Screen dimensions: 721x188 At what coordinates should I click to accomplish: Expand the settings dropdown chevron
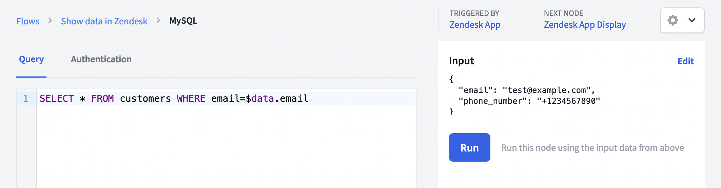pyautogui.click(x=692, y=20)
